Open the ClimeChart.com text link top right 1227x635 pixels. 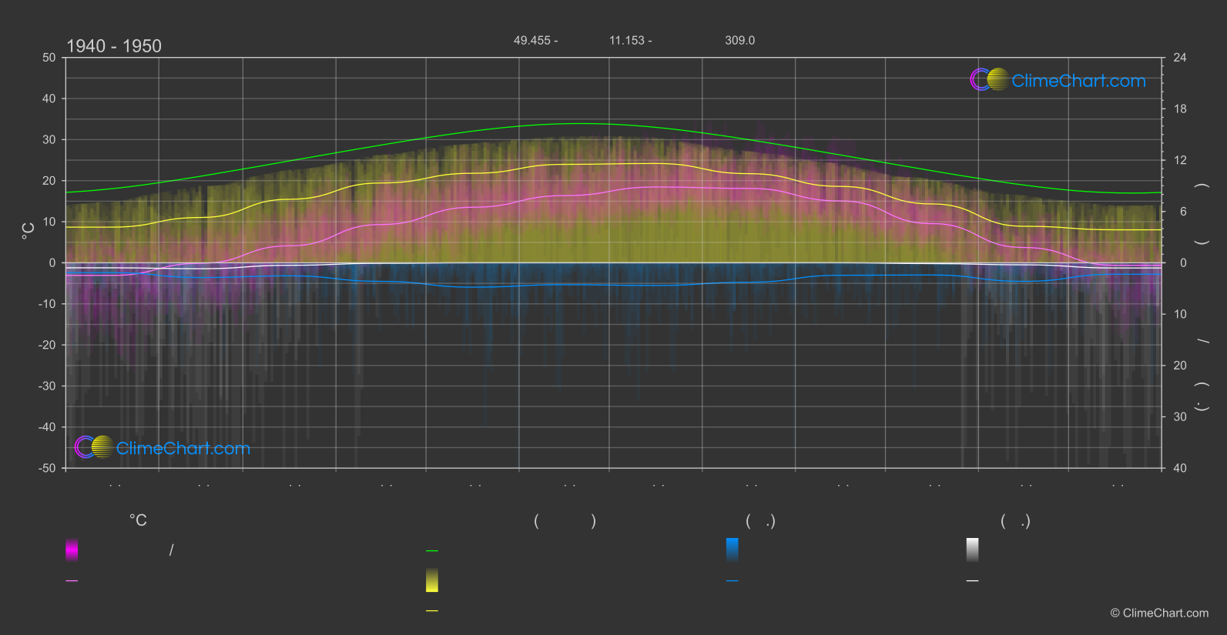point(1078,81)
